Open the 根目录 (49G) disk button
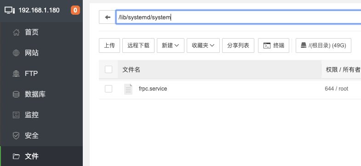The width and height of the screenshot is (361, 166). point(323,46)
